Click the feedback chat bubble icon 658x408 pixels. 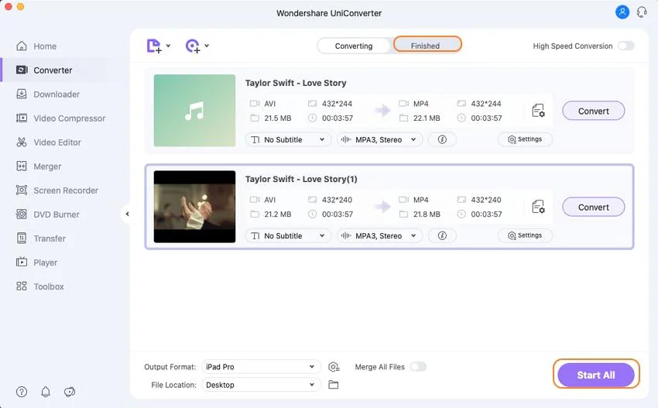coord(70,392)
